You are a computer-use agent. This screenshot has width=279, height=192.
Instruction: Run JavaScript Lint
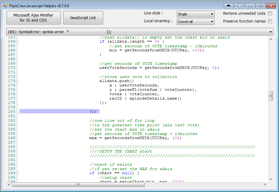pyautogui.click(x=83, y=18)
